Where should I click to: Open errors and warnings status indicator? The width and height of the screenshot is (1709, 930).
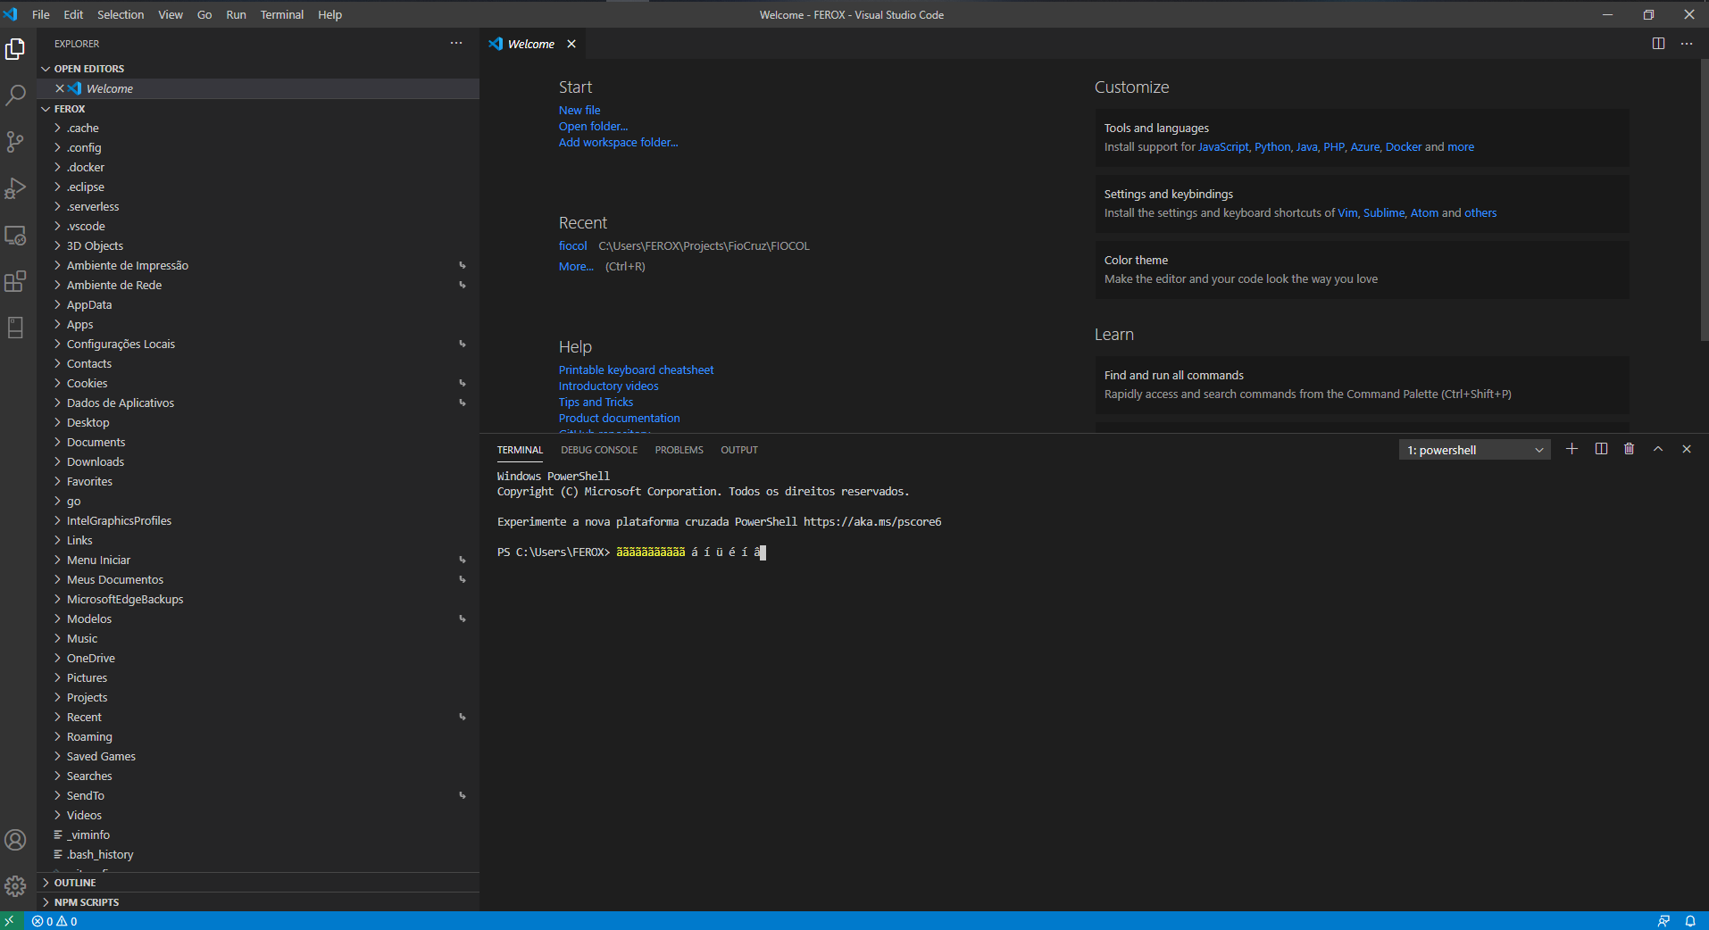pyautogui.click(x=54, y=921)
